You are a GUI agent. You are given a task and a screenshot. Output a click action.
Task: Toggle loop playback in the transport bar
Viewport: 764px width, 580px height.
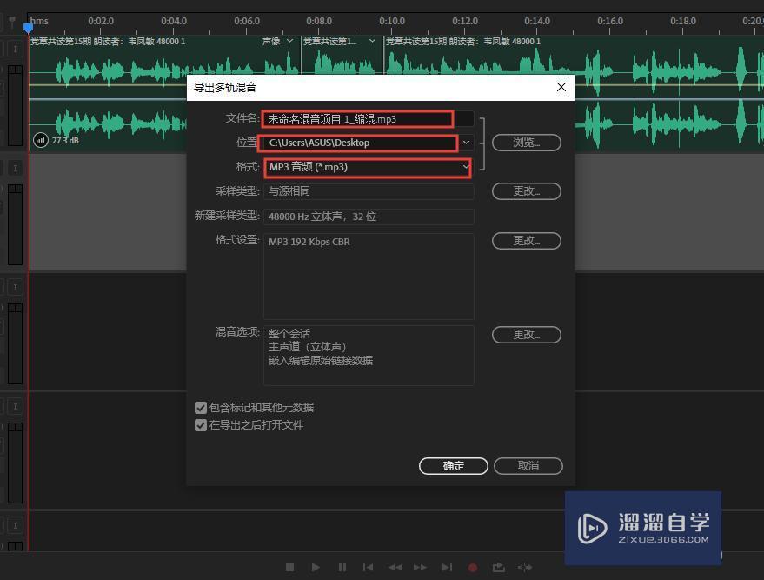pos(498,567)
